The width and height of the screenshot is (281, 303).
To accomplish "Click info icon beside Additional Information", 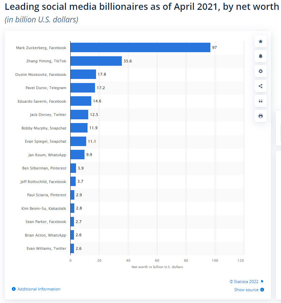I will pyautogui.click(x=14, y=289).
